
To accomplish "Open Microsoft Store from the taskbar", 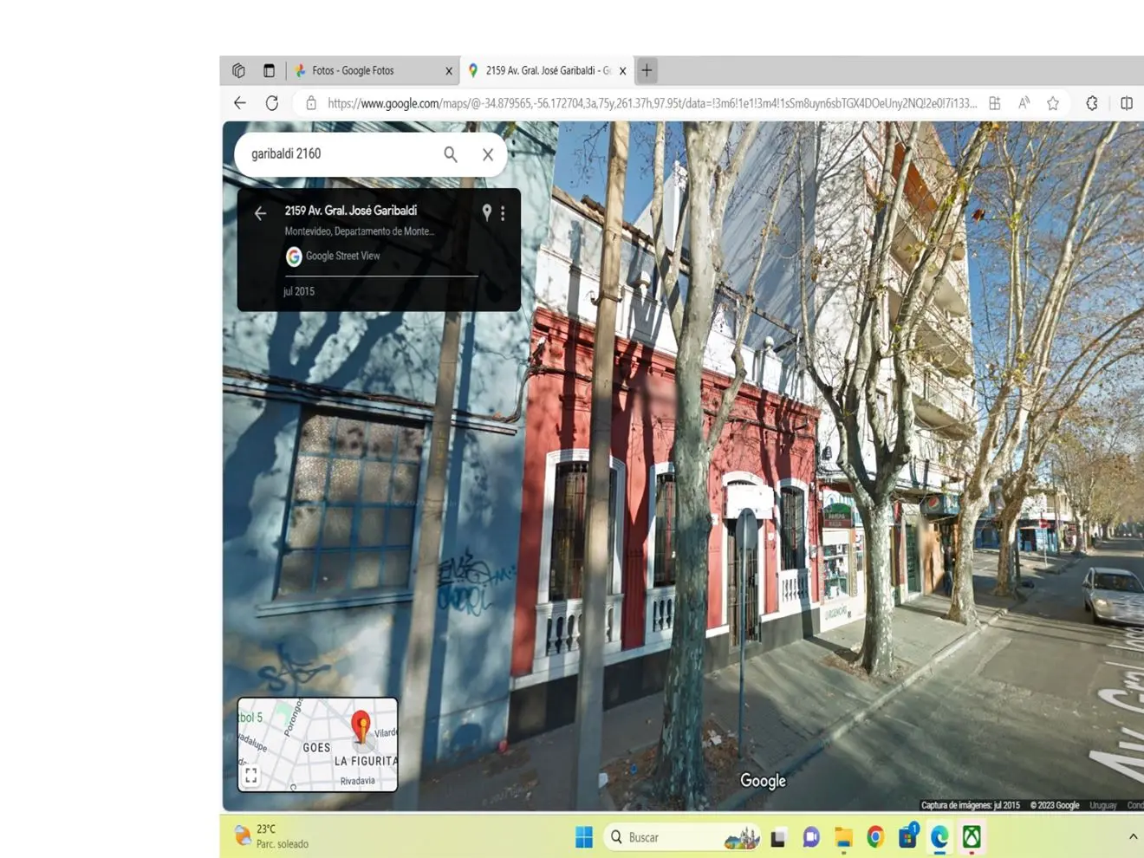I will click(x=907, y=837).
